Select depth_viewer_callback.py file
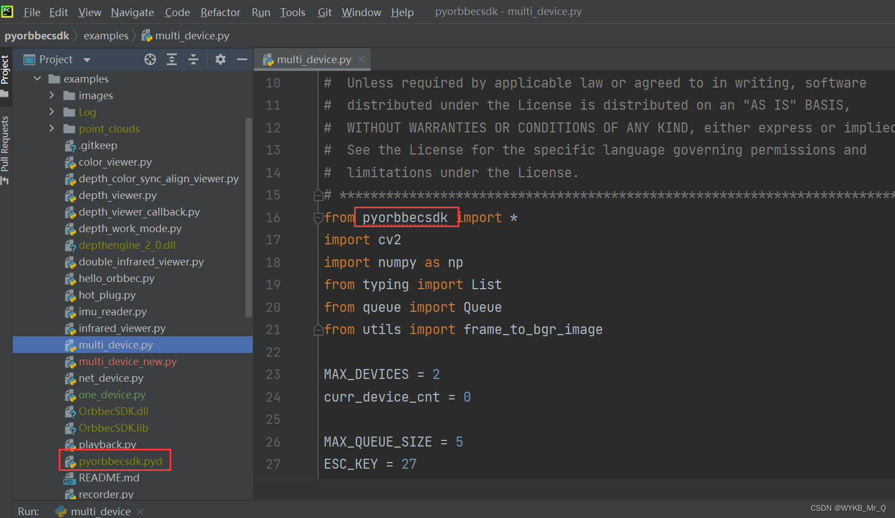 139,212
